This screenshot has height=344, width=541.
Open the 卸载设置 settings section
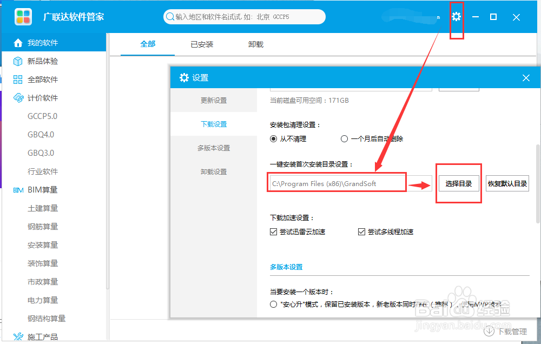[215, 171]
